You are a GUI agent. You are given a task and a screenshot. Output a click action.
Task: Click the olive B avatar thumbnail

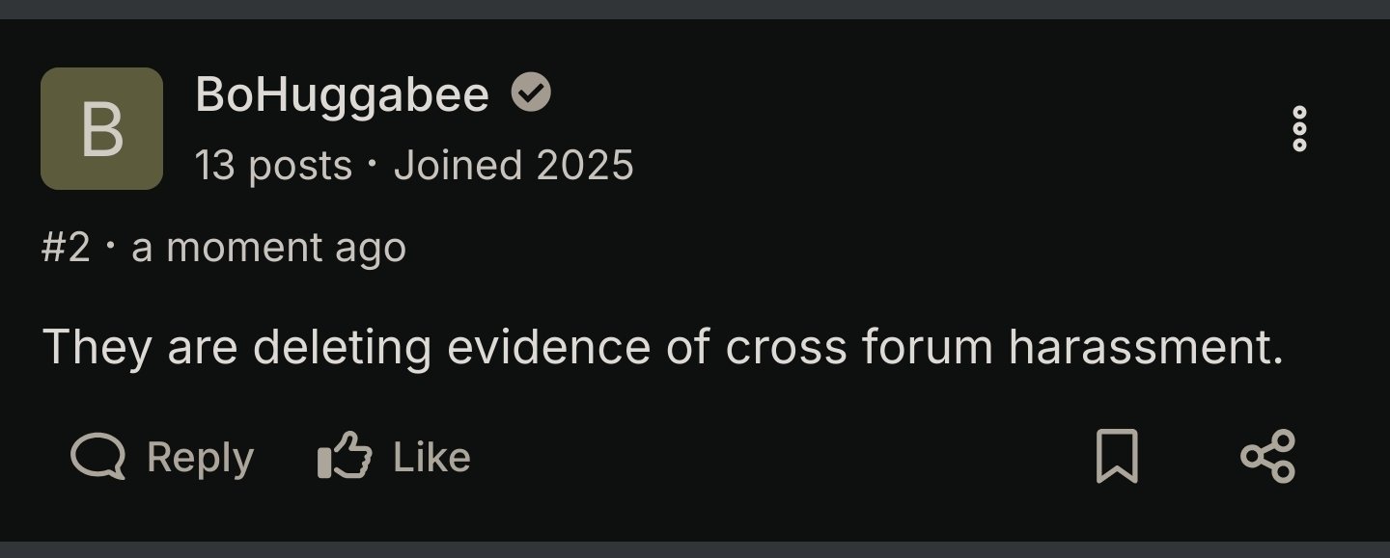pyautogui.click(x=101, y=128)
